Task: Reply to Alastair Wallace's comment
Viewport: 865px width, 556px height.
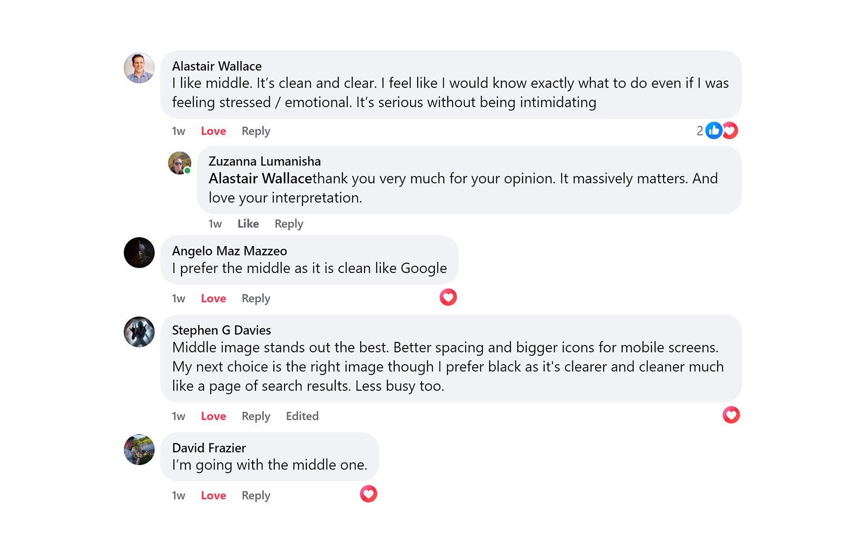Action: click(x=256, y=131)
